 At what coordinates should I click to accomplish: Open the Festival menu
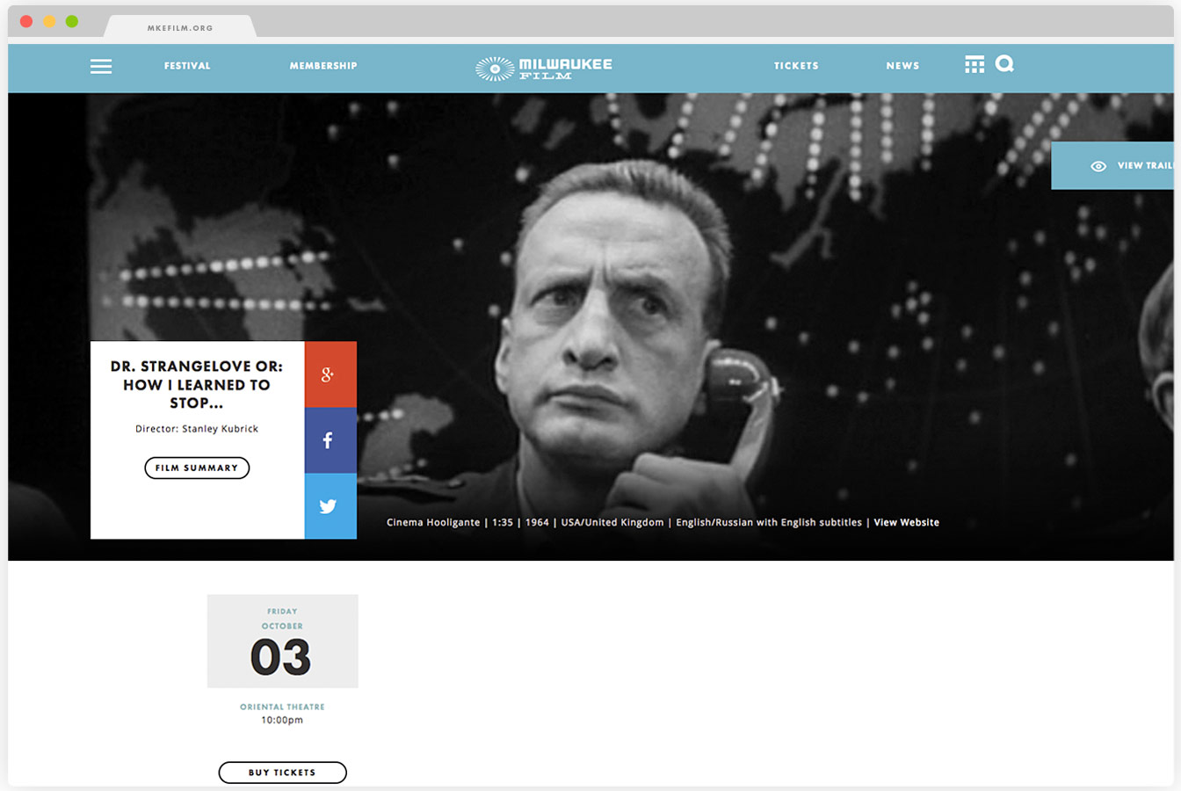(x=187, y=66)
